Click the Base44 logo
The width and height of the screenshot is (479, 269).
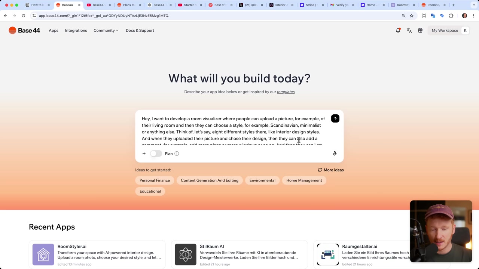[24, 30]
